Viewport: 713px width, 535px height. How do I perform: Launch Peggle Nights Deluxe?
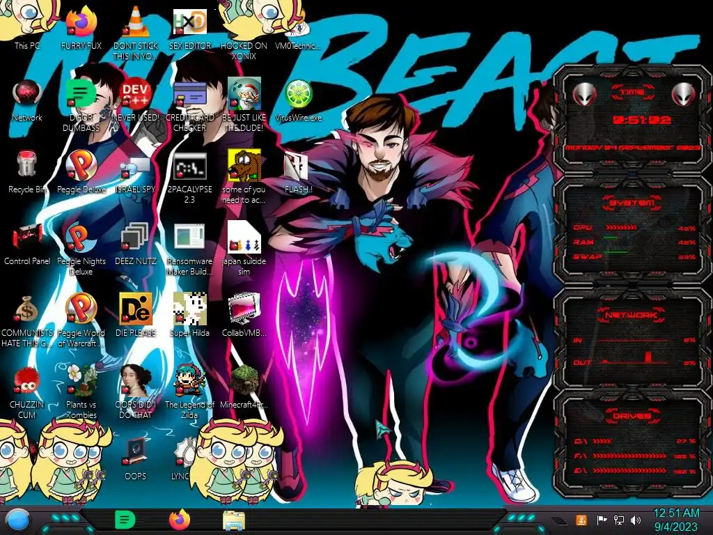click(81, 249)
